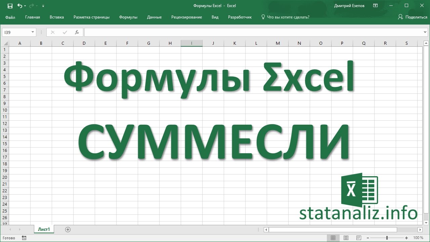
Task: Select column S header
Action: (406, 43)
